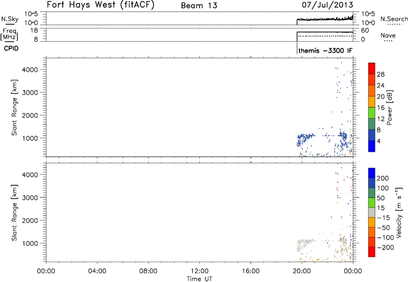408x282 pixels.
Task: Click the 'Nave' legend label
Action: [388, 35]
